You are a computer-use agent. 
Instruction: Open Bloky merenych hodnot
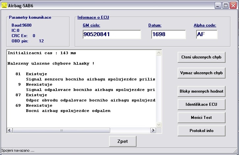coord(201,91)
